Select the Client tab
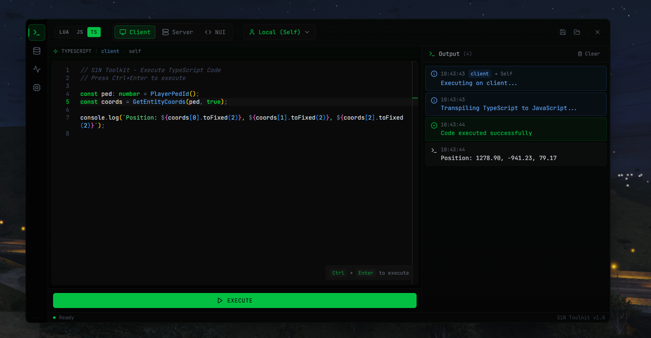Image resolution: width=651 pixels, height=338 pixels. 135,32
